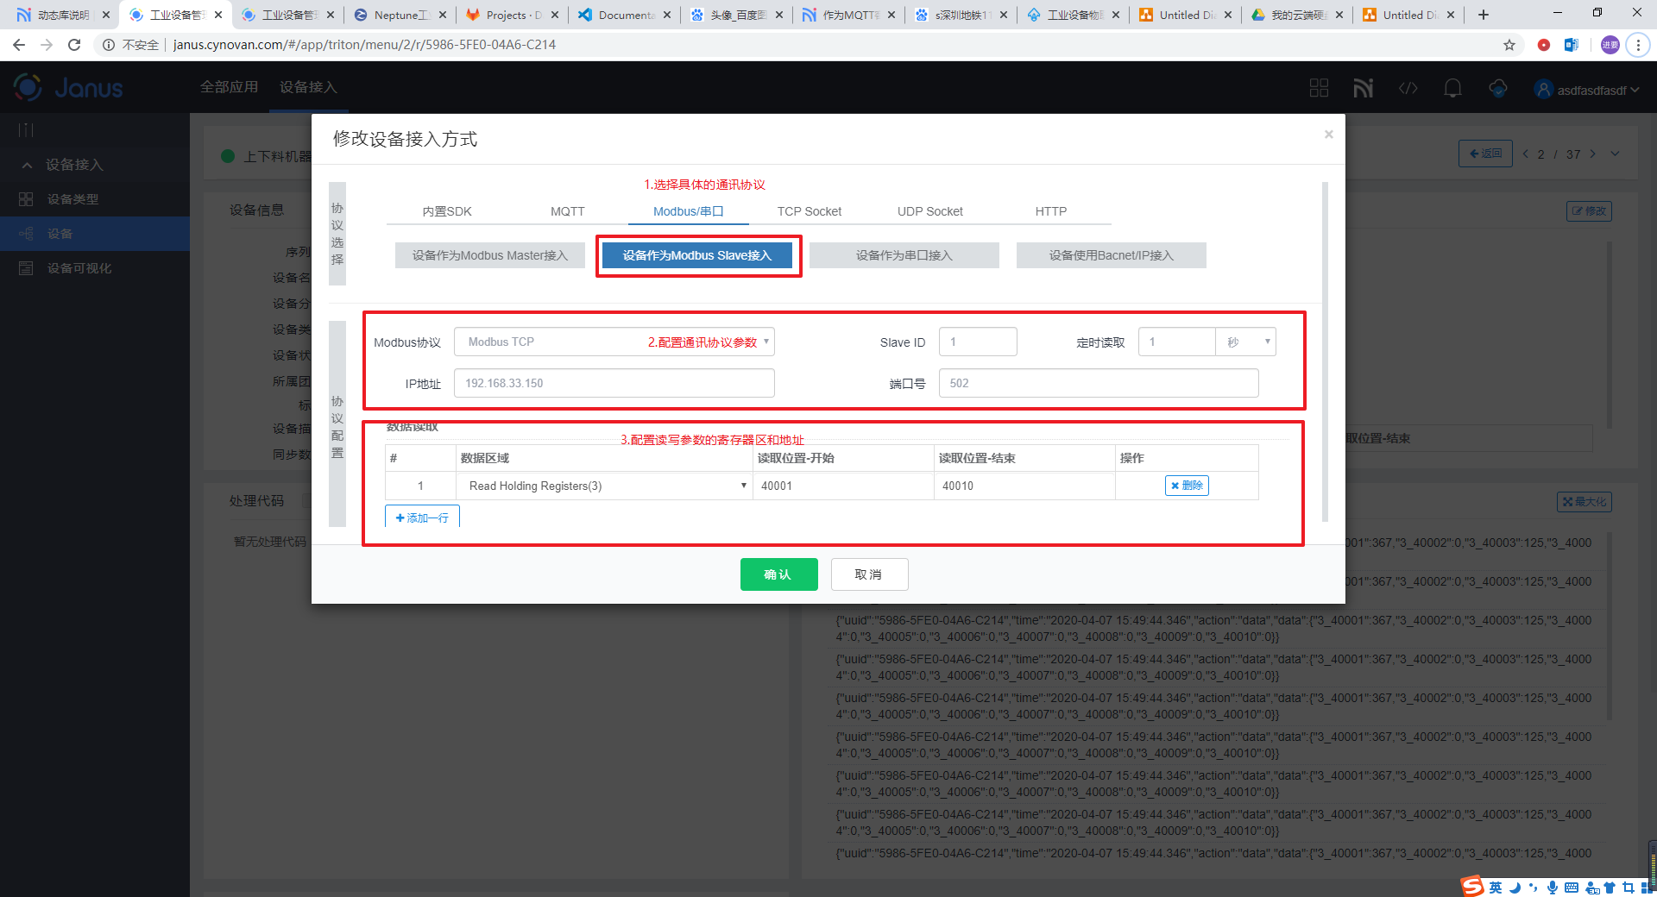This screenshot has width=1657, height=897.
Task: Click the 取消 button
Action: tap(870, 574)
